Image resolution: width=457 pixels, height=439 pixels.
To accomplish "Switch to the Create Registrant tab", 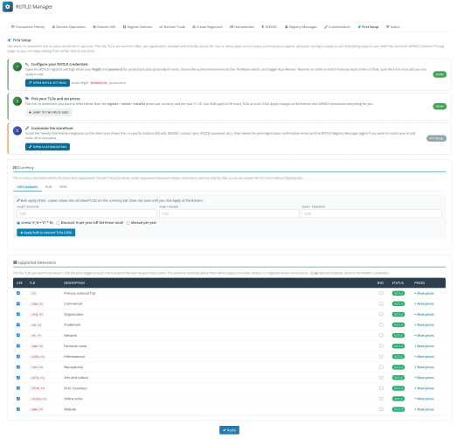I will pyautogui.click(x=207, y=27).
